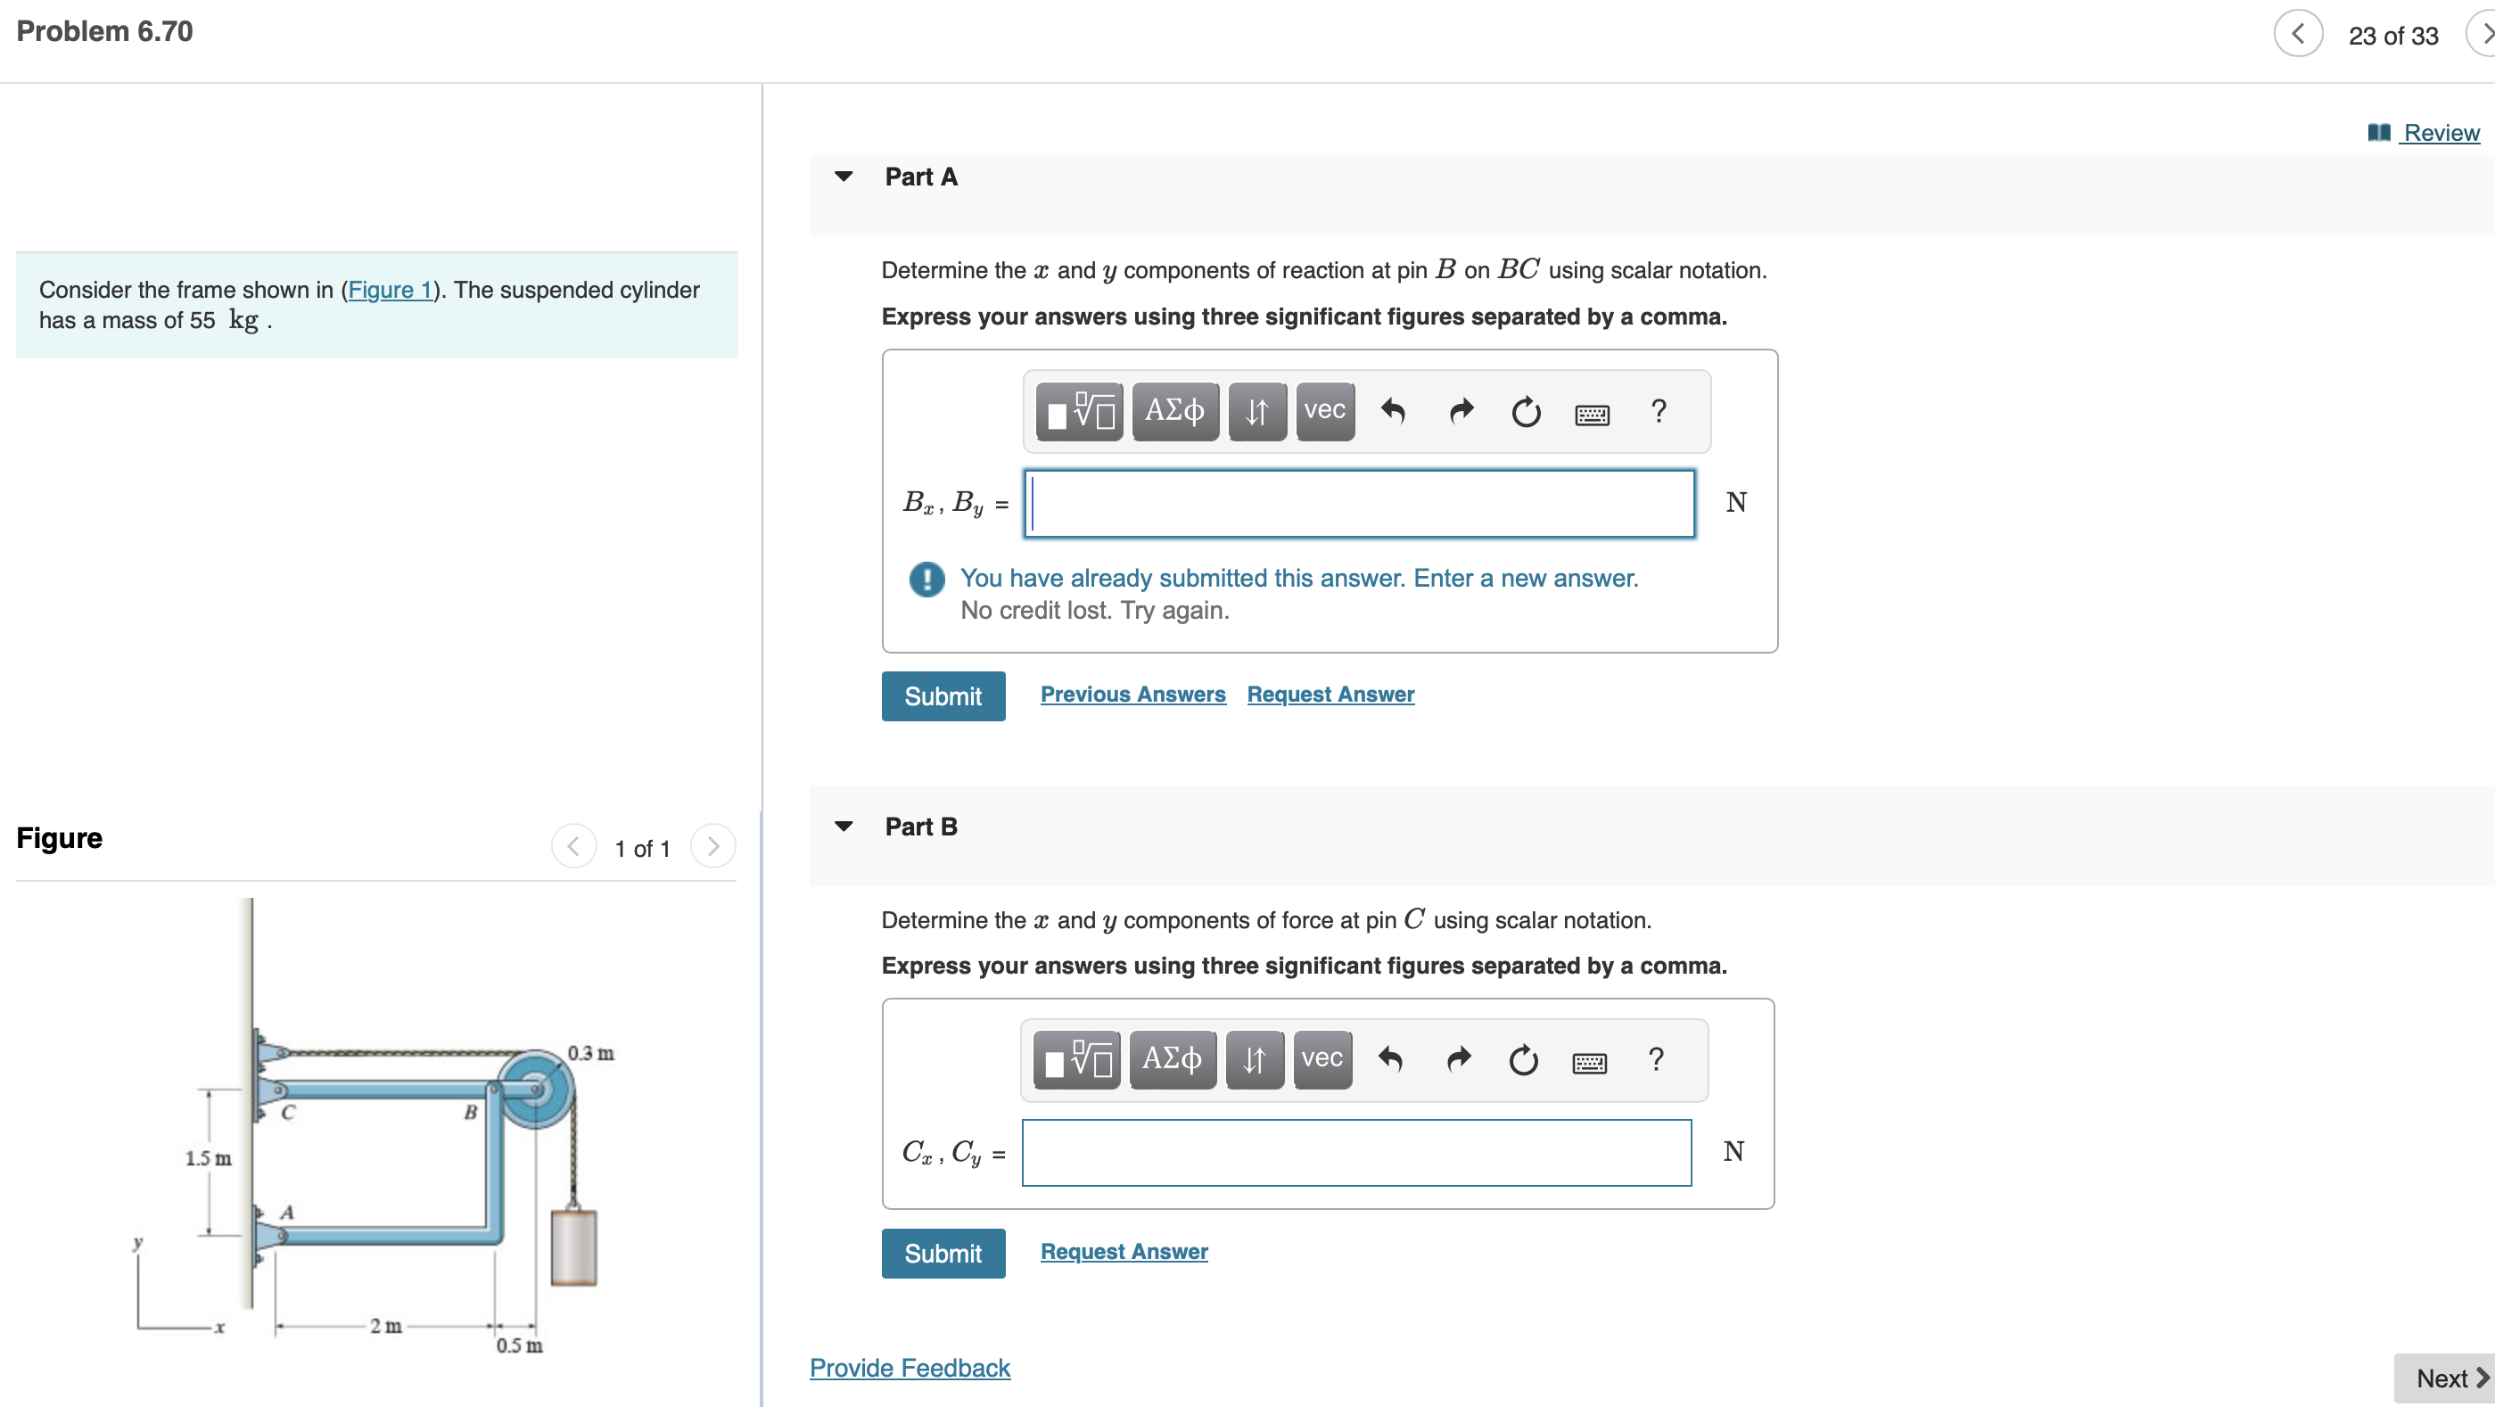The image size is (2495, 1407).
Task: Open the Figure 1 link
Action: point(390,290)
